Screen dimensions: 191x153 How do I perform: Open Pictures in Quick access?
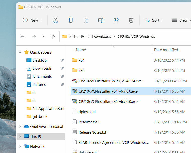point(39,85)
